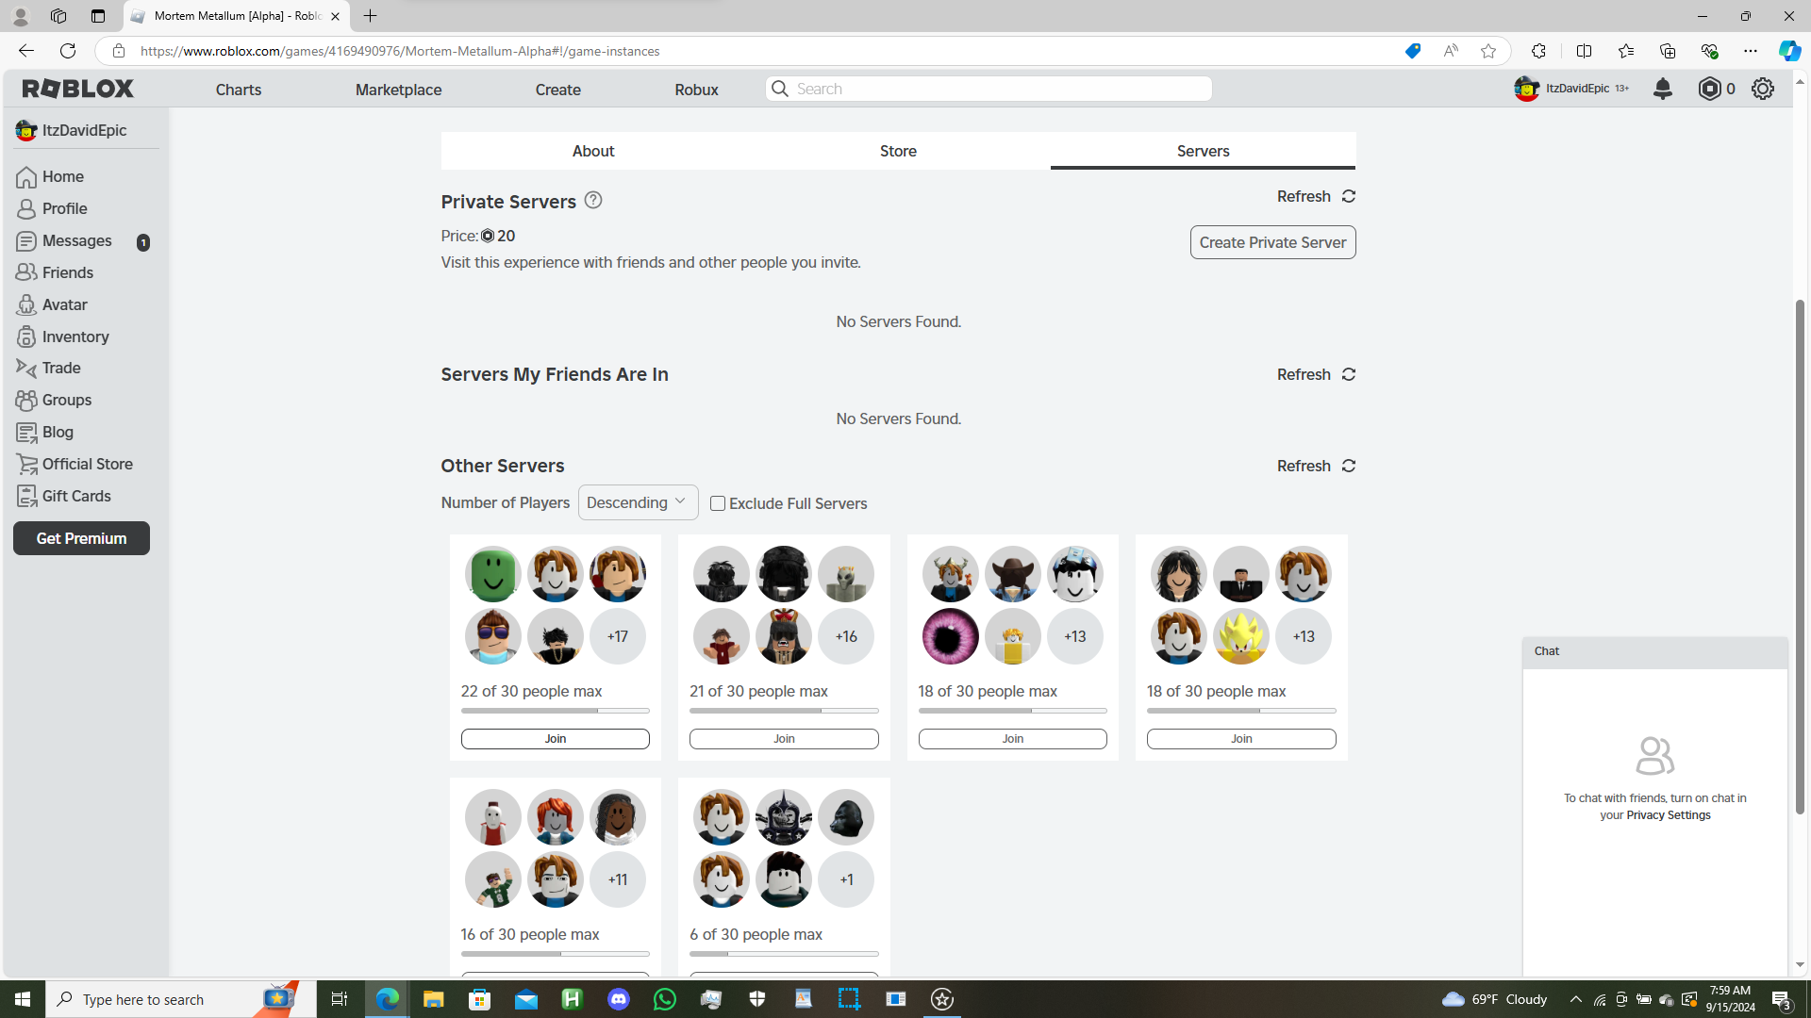
Task: Click the 22 of 30 server capacity bar
Action: [x=555, y=711]
